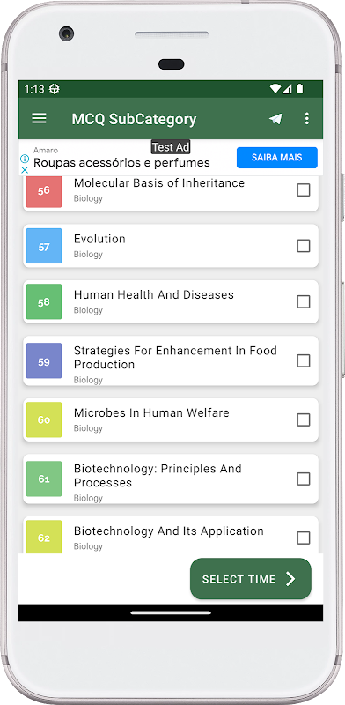Click the ad info icon

point(25,159)
